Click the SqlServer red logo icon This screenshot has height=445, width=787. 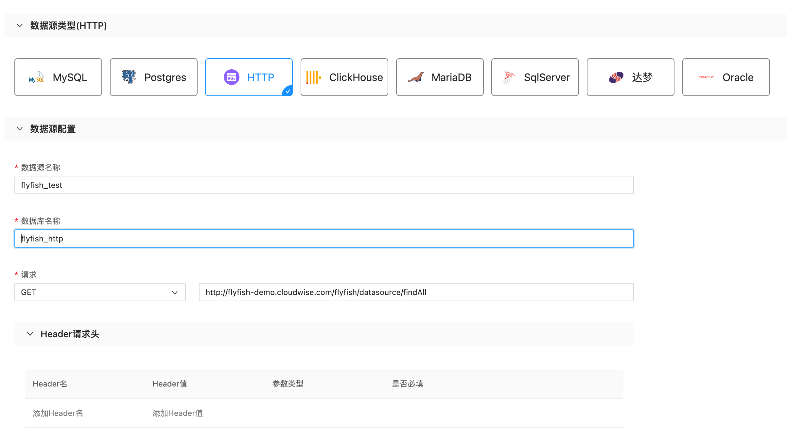pos(508,77)
